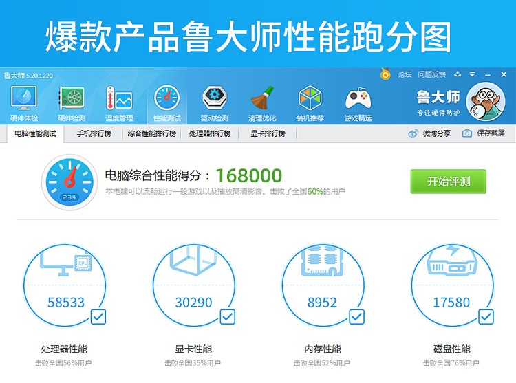Open the 温度管理 temperature management icon

pos(119,104)
